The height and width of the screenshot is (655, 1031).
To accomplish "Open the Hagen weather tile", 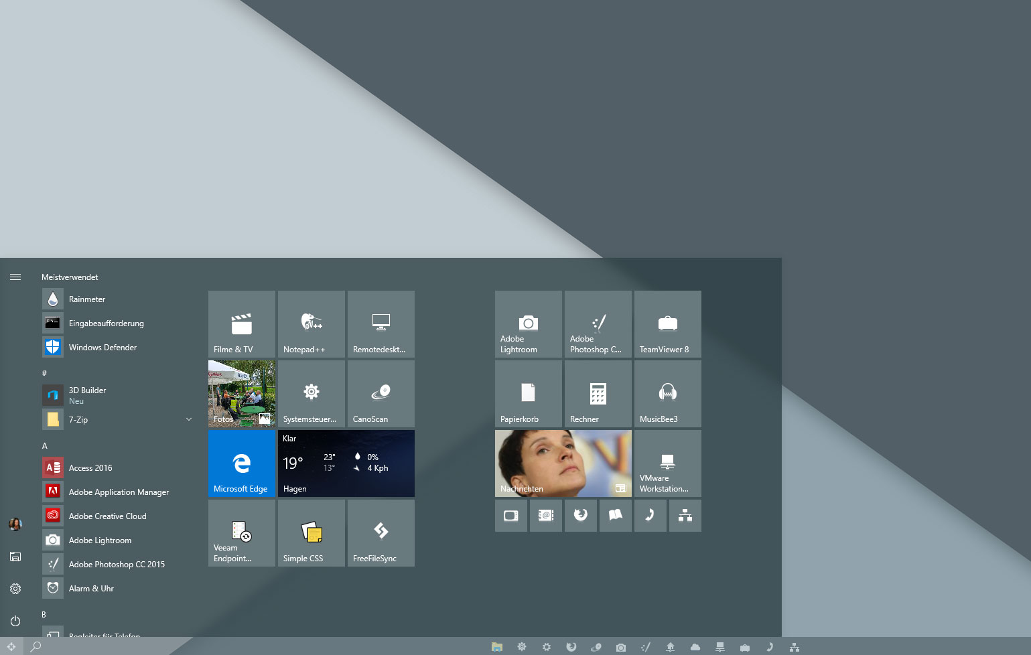I will coord(346,463).
